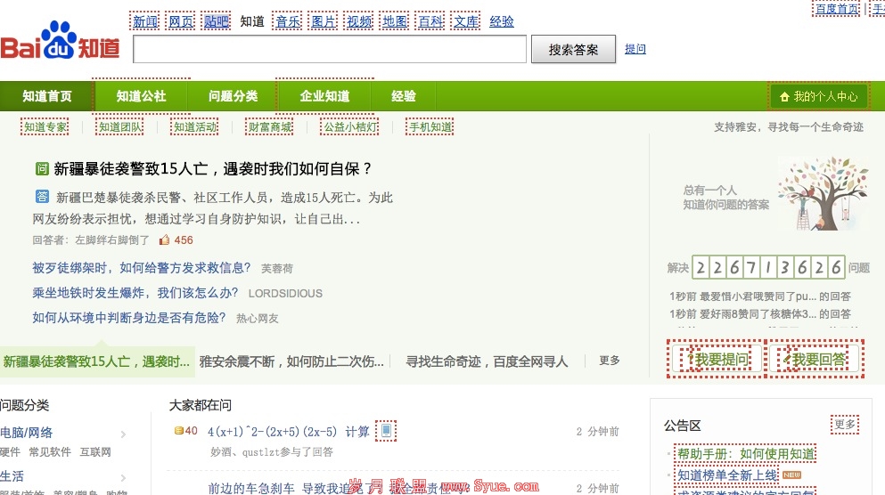Open 我的个人中心
This screenshot has width=885, height=495.
pyautogui.click(x=818, y=96)
